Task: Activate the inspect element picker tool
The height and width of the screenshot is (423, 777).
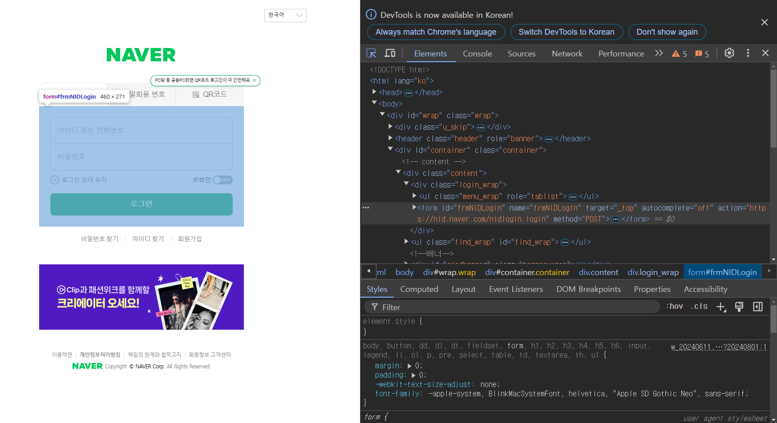Action: [371, 53]
